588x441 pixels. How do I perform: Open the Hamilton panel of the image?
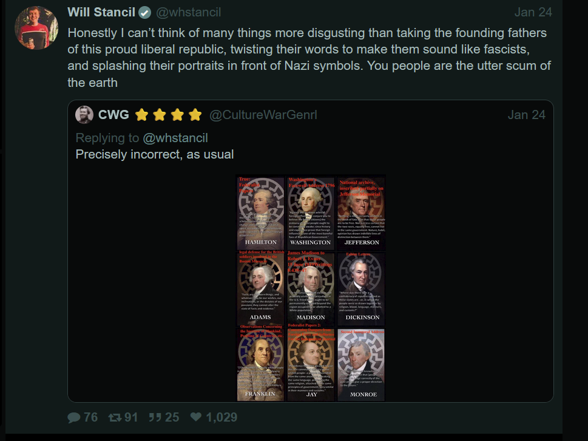click(260, 213)
